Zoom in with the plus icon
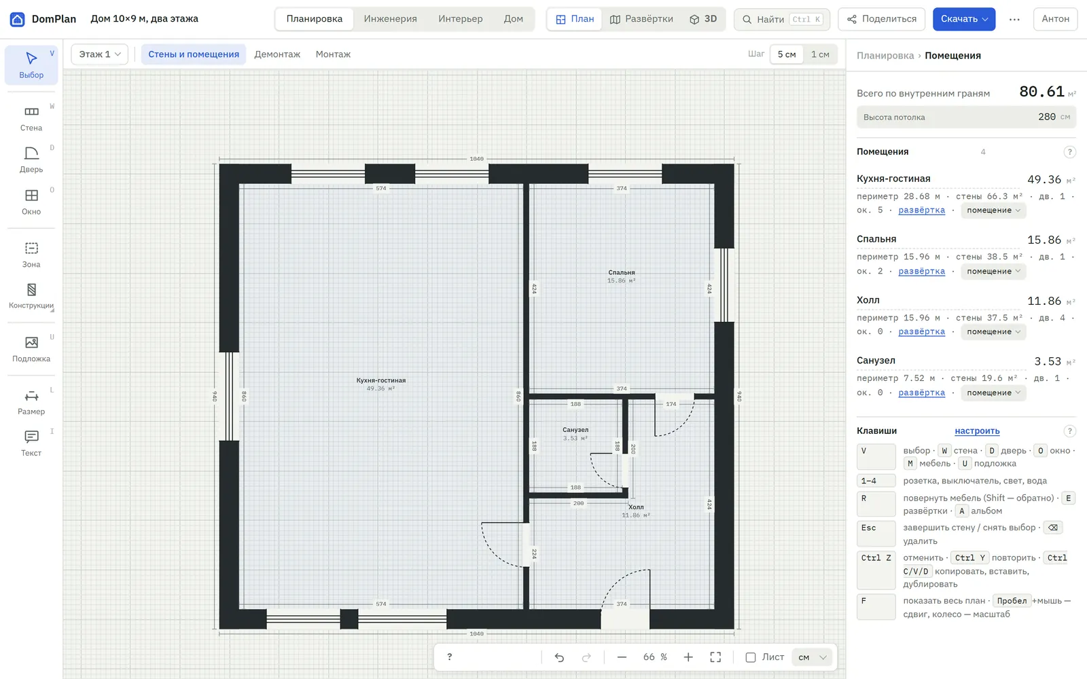Screen dimensions: 1087x679 click(x=688, y=657)
